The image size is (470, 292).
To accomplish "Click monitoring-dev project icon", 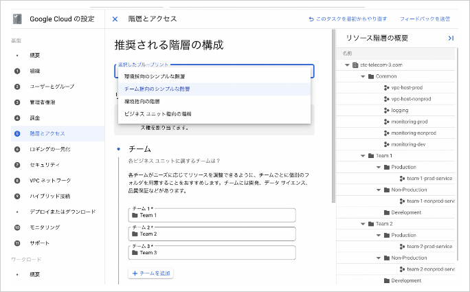I will (387, 144).
